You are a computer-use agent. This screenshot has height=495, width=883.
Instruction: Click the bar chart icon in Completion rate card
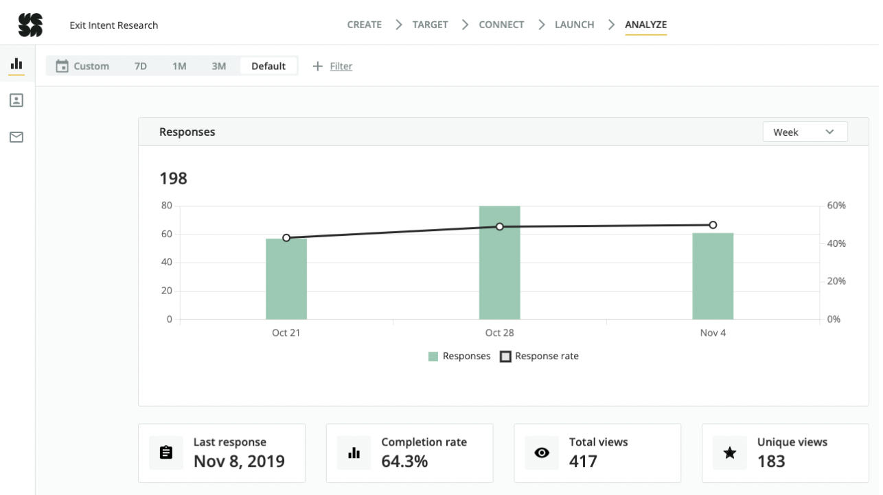coord(354,452)
